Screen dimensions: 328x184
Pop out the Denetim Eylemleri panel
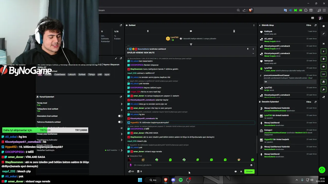tap(315, 102)
